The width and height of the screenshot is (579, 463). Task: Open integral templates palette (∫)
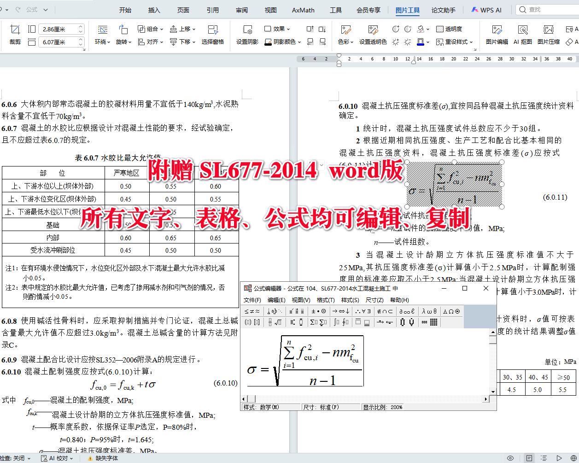click(341, 322)
